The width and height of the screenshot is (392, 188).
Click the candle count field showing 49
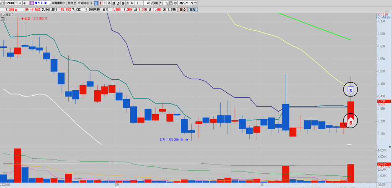pyautogui.click(x=148, y=3)
